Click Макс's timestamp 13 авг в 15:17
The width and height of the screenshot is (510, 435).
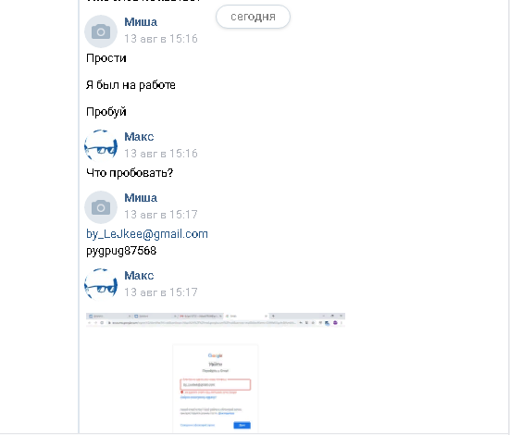161,292
